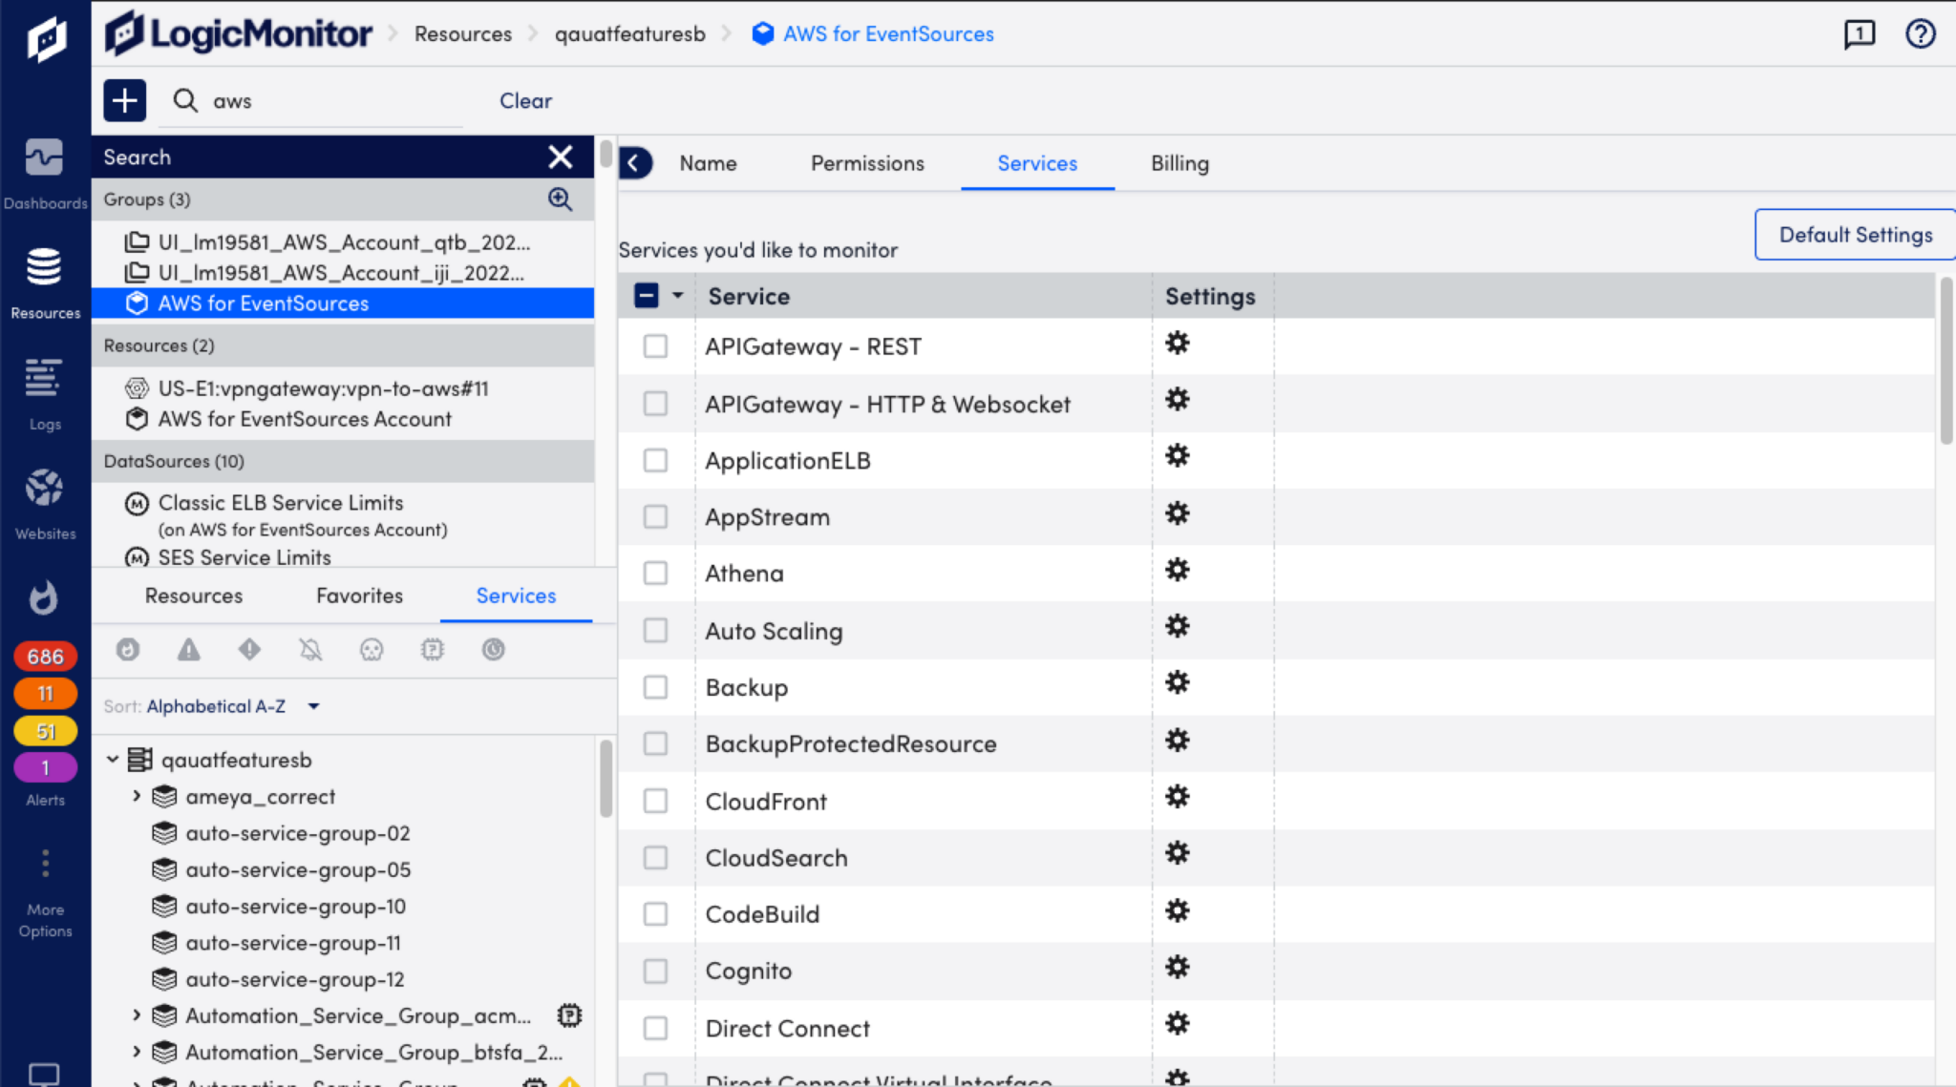Screen dimensions: 1956x1087
Task: Click the Alerts flame icon in sidebar
Action: coord(45,598)
